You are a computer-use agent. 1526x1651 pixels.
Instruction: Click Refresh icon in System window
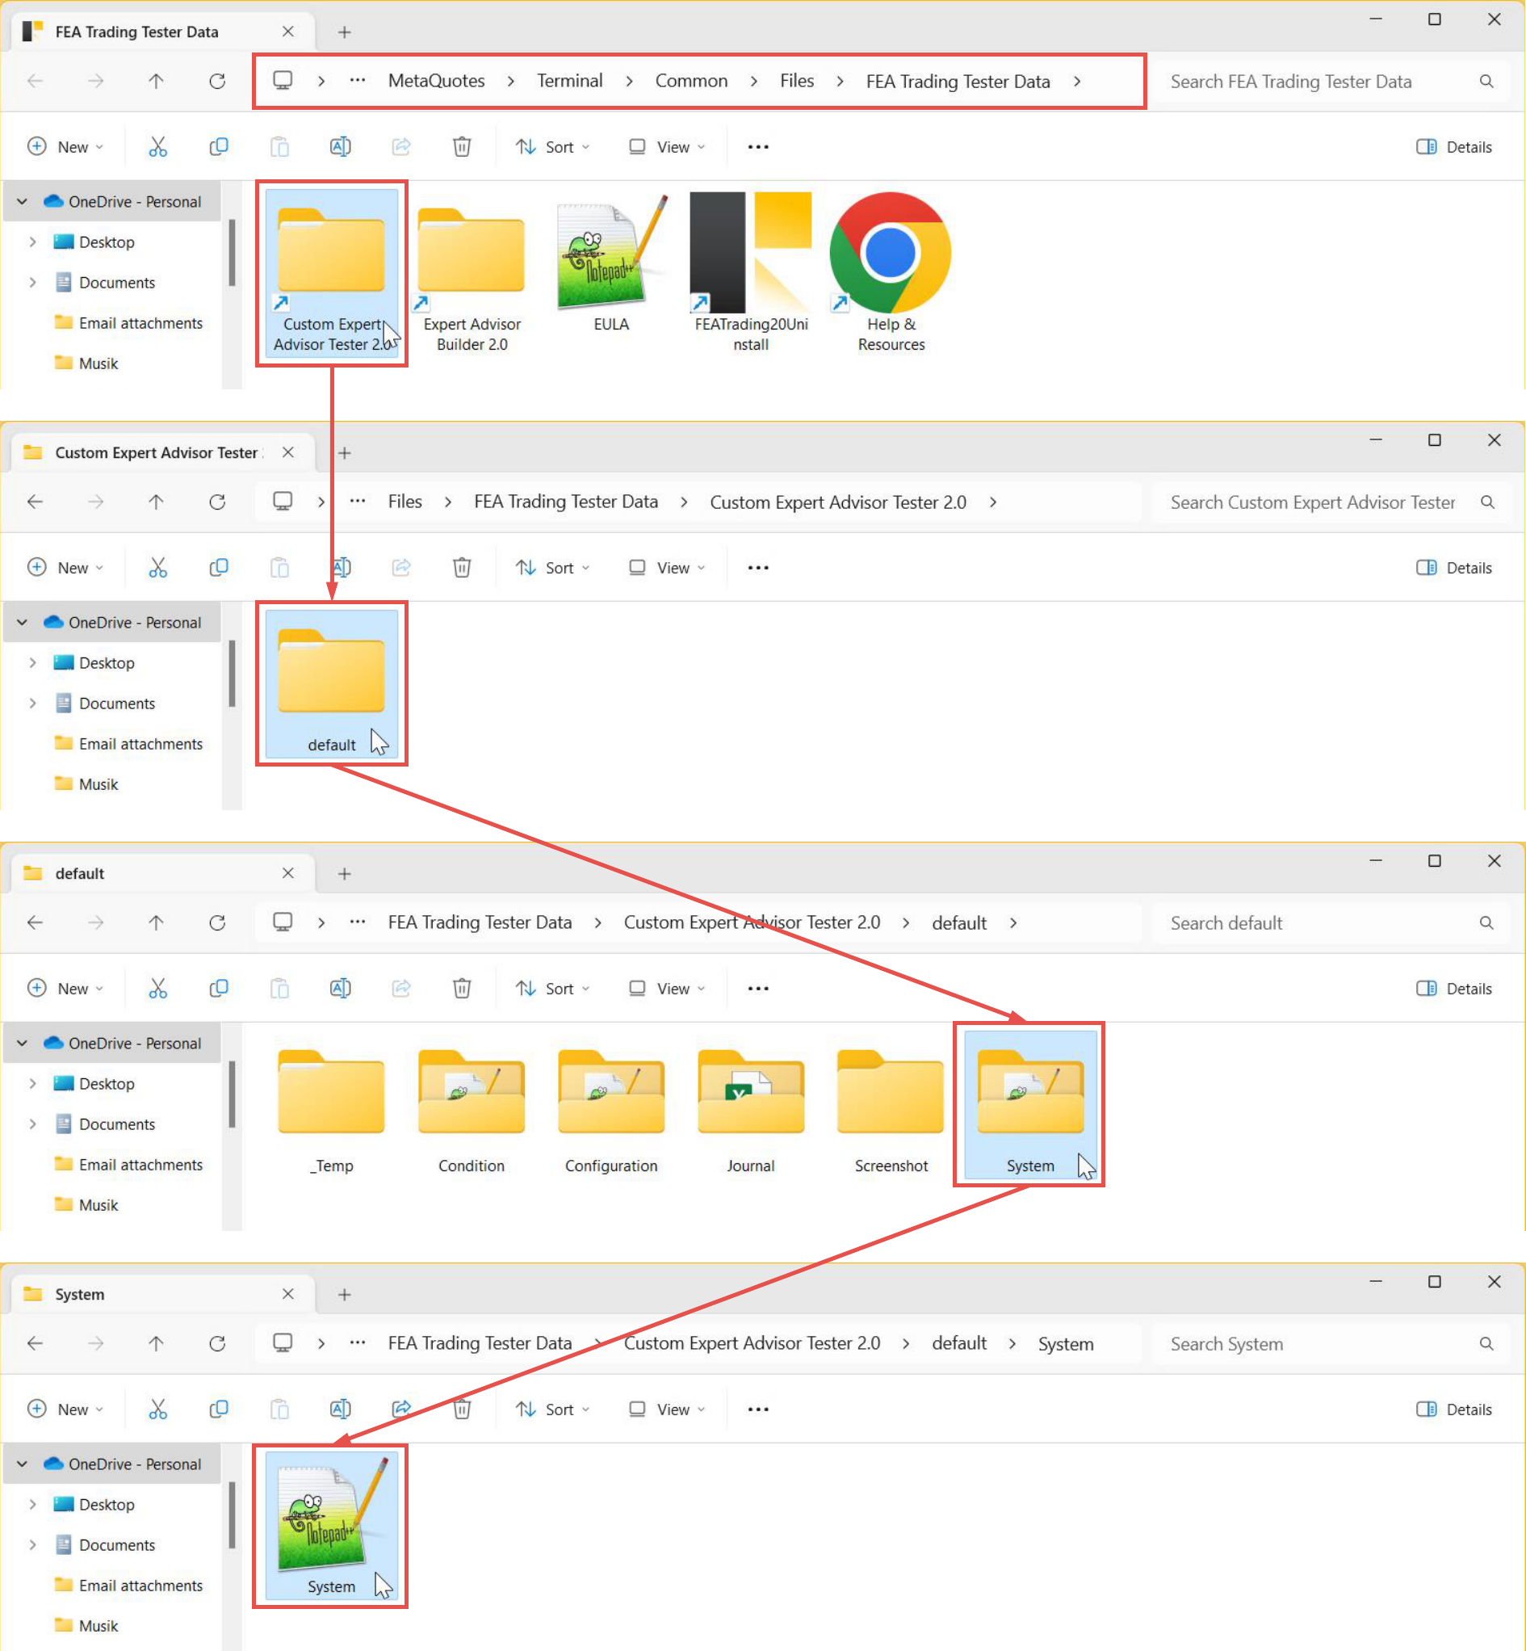217,1343
